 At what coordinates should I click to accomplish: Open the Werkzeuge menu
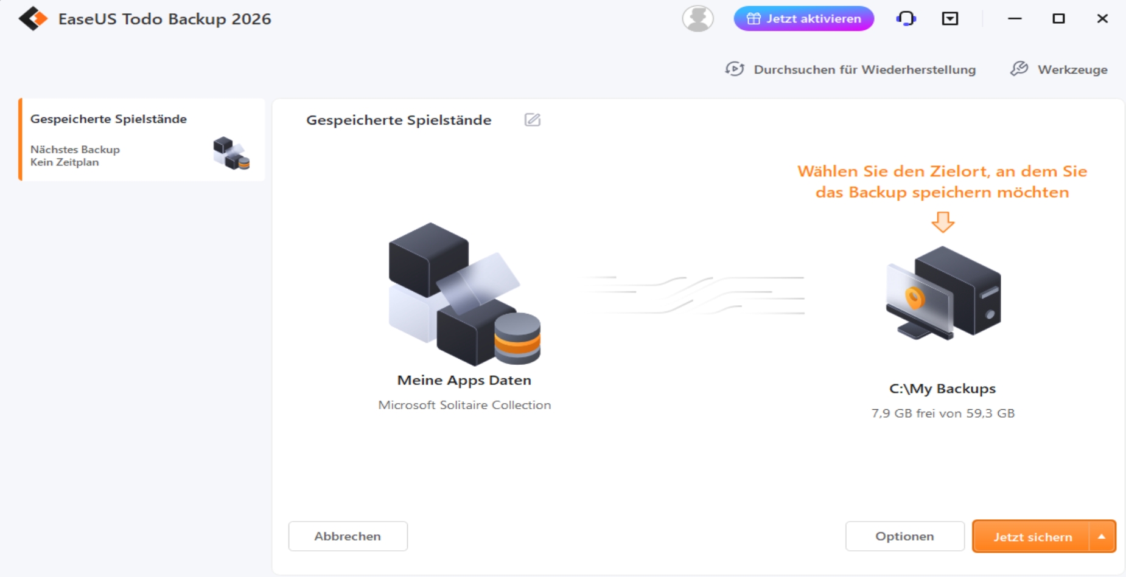click(1059, 69)
